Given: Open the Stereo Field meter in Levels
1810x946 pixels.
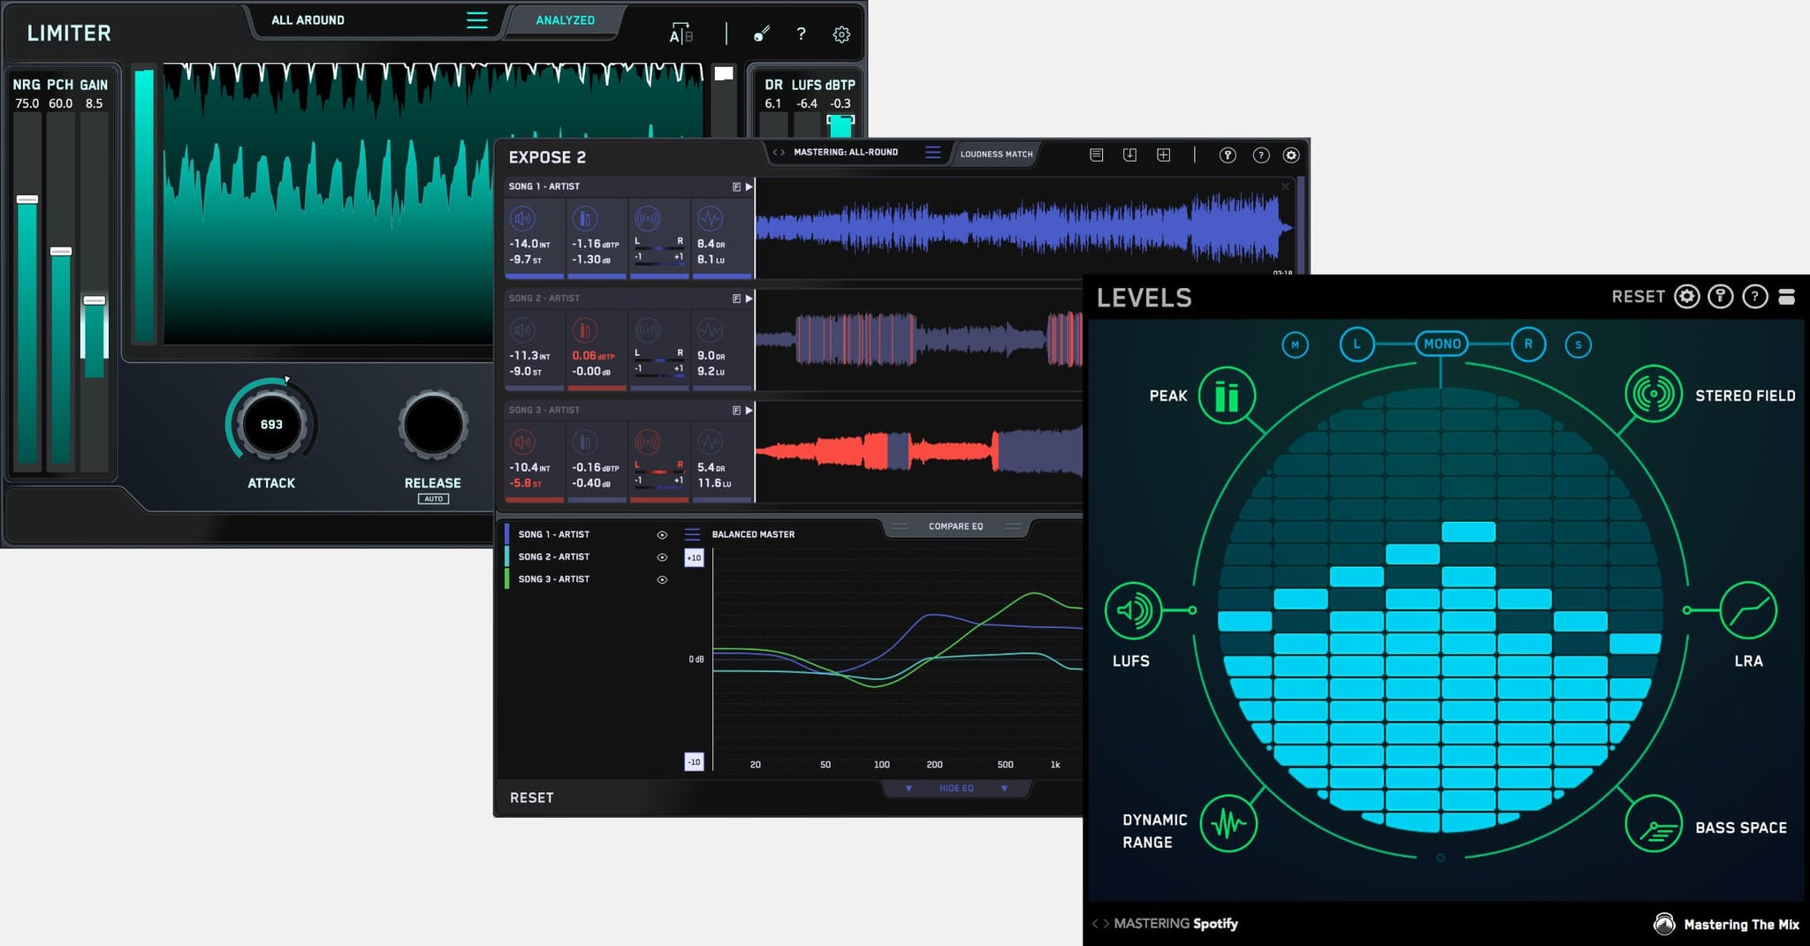Looking at the screenshot, I should pyautogui.click(x=1652, y=395).
